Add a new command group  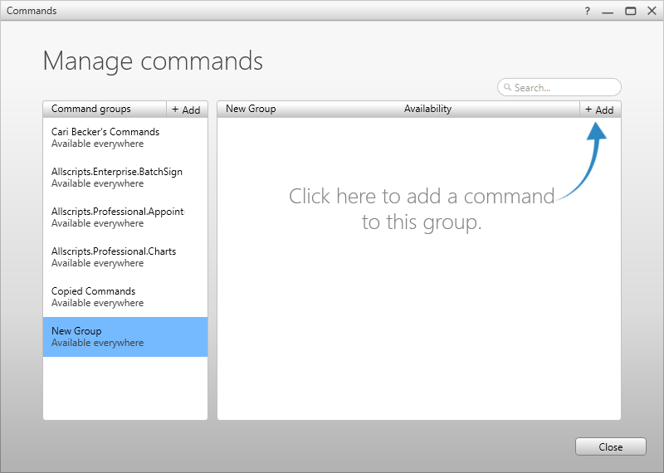pyautogui.click(x=186, y=110)
